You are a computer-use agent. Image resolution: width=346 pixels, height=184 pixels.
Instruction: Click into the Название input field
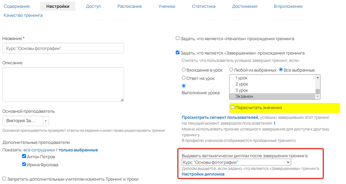click(63, 48)
